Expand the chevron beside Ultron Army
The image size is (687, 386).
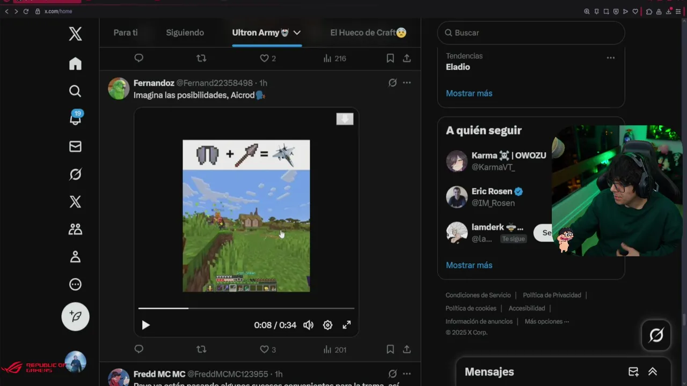pos(297,33)
